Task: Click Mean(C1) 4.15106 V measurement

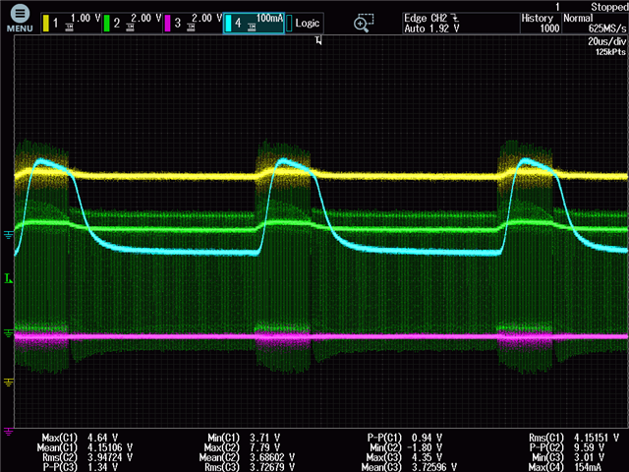Action: point(85,447)
